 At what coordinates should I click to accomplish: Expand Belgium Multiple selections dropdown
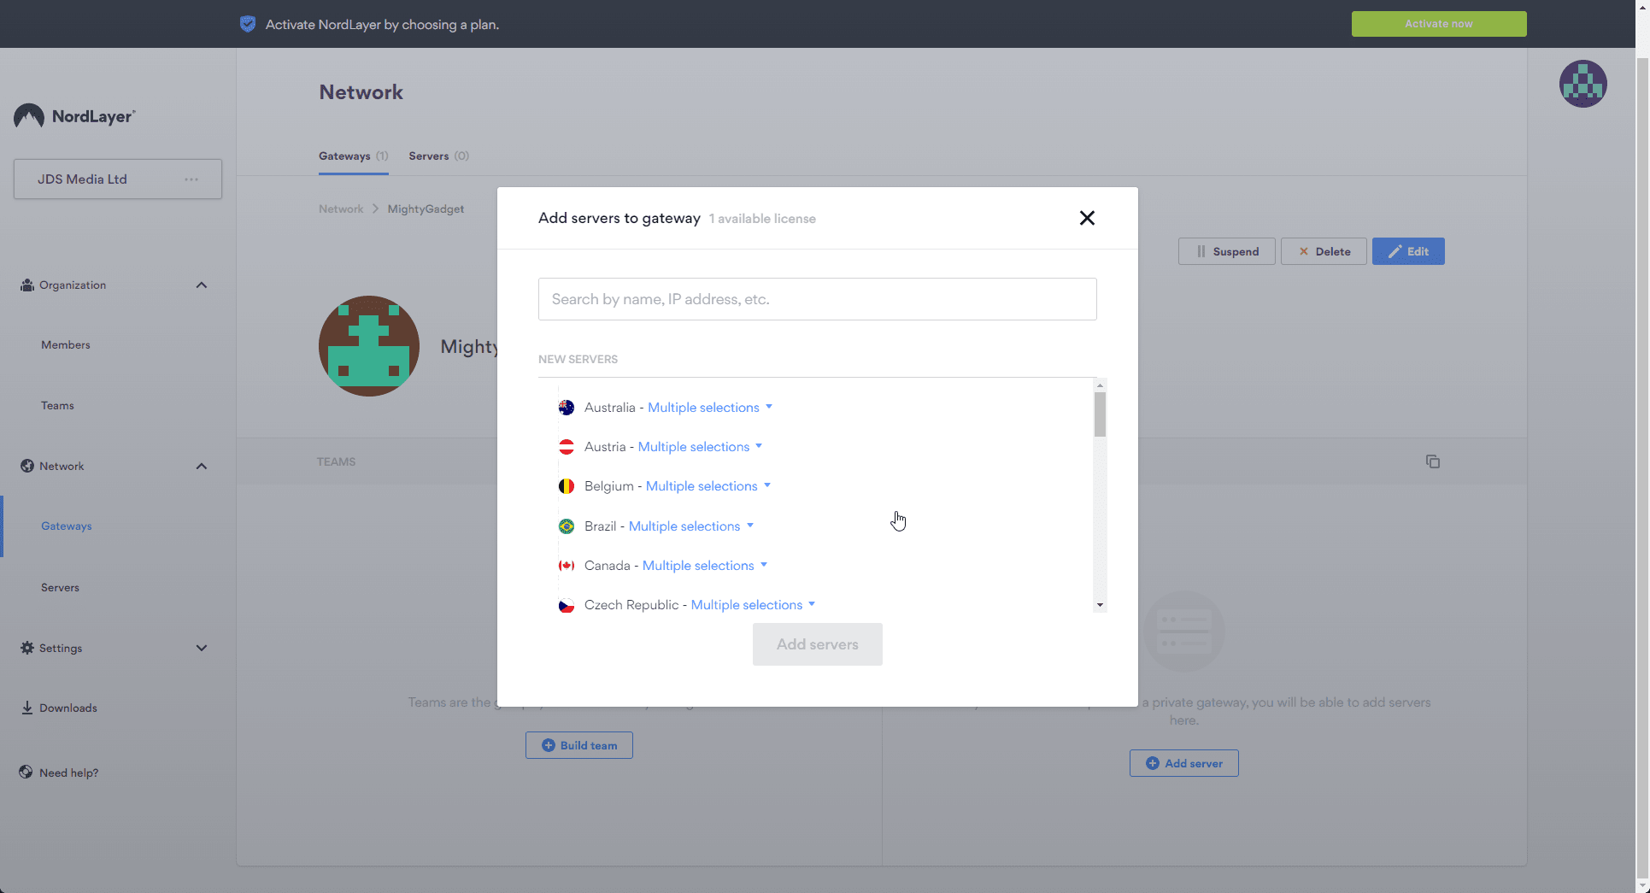coord(708,486)
